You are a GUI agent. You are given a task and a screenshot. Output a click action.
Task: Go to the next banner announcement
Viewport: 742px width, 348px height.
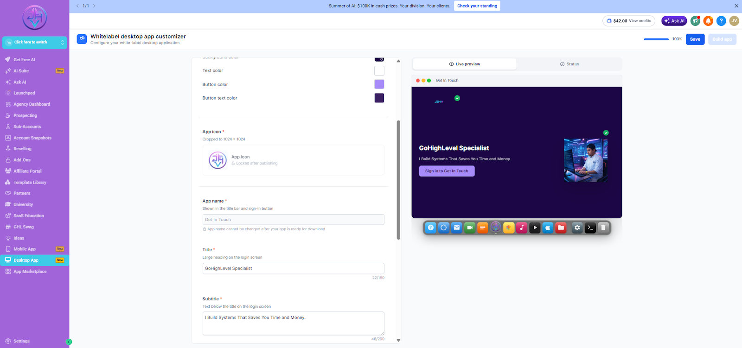(94, 6)
